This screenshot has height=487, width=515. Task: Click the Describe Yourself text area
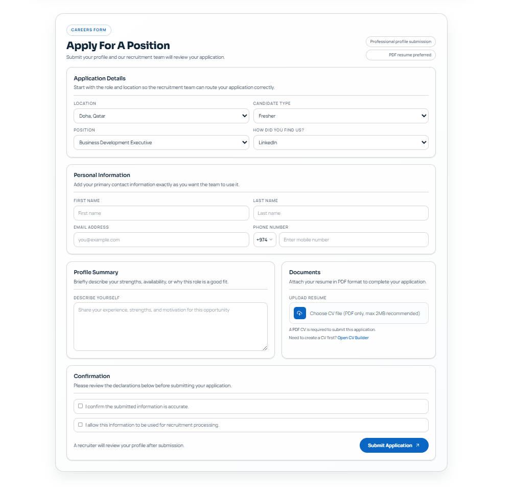[x=171, y=327]
